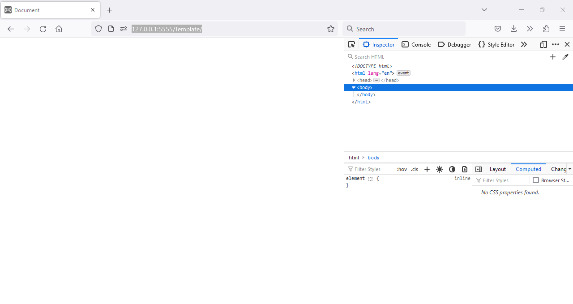The width and height of the screenshot is (573, 304).
Task: Enable the Browser Styles checkbox
Action: tap(536, 180)
